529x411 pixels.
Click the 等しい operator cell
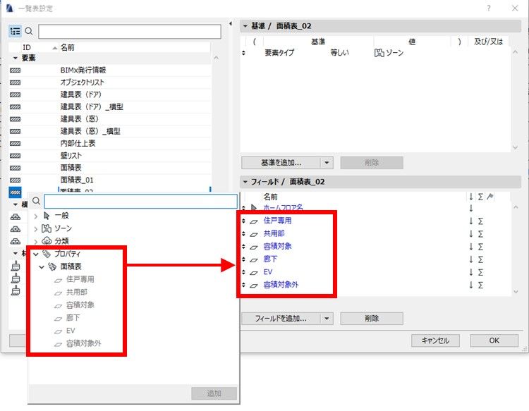(x=339, y=53)
